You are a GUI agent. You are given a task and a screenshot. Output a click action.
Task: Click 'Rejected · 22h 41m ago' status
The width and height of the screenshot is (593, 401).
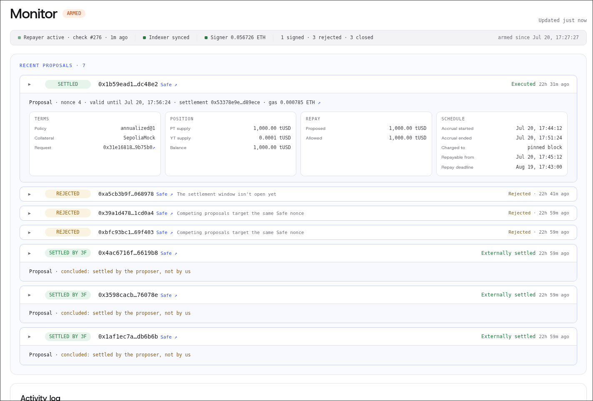tap(539, 194)
